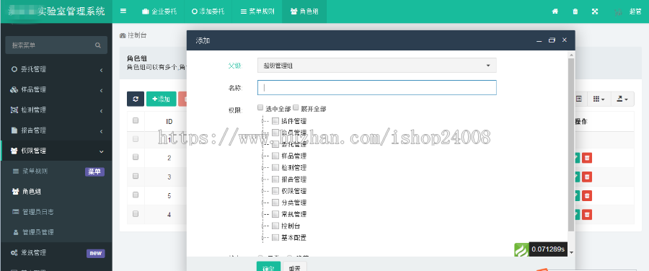
Task: Click the green 添加 button
Action: pyautogui.click(x=161, y=99)
